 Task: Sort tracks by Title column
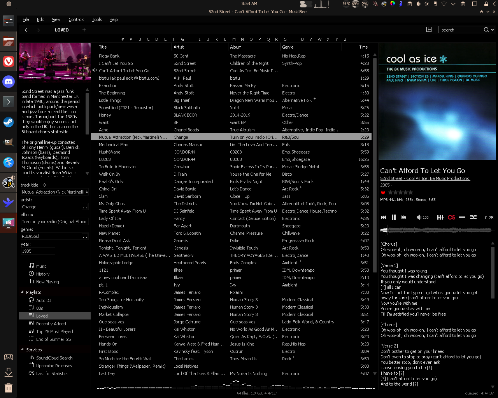point(134,47)
